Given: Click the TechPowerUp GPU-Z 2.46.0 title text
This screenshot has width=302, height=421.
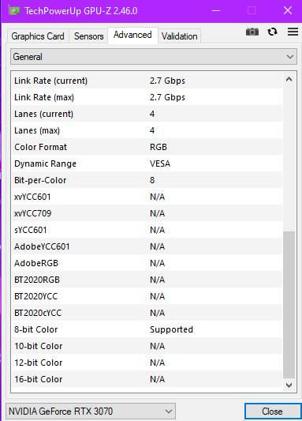Looking at the screenshot, I should tap(81, 11).
